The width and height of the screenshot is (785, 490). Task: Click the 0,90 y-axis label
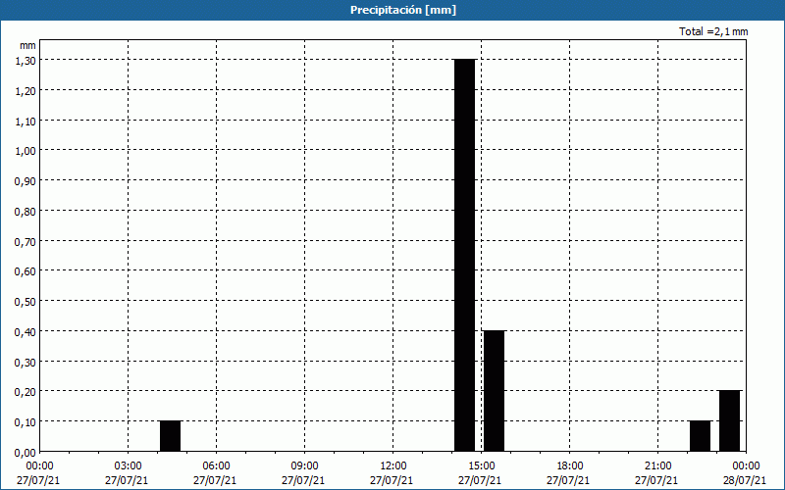tap(26, 181)
